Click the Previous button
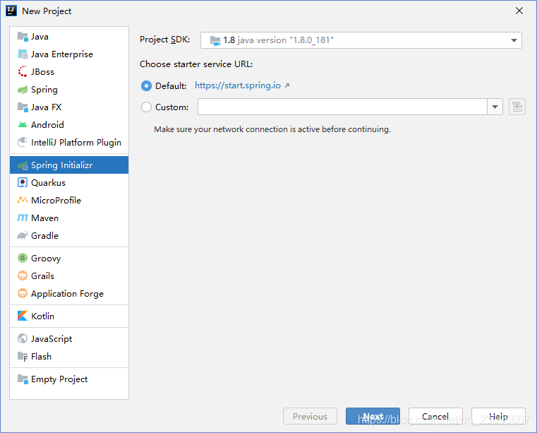This screenshot has height=433, width=537. 310,416
